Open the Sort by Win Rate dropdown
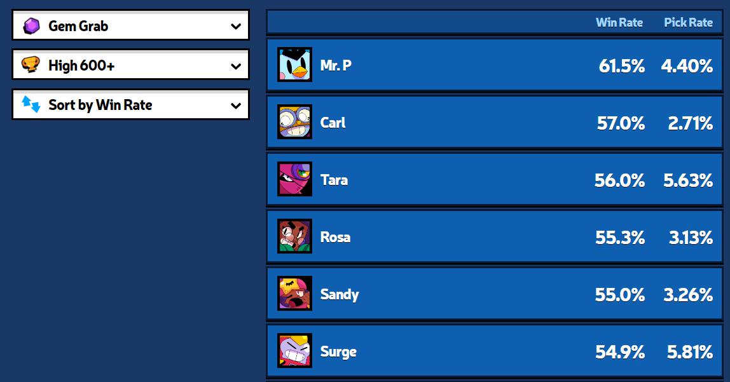 131,104
